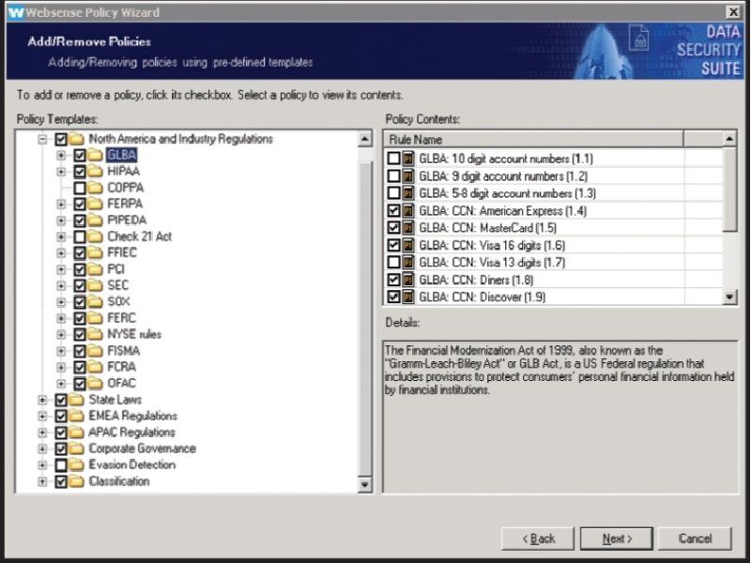Click rule icon for American Express rule
Screen dimensions: 751x563
pyautogui.click(x=408, y=210)
